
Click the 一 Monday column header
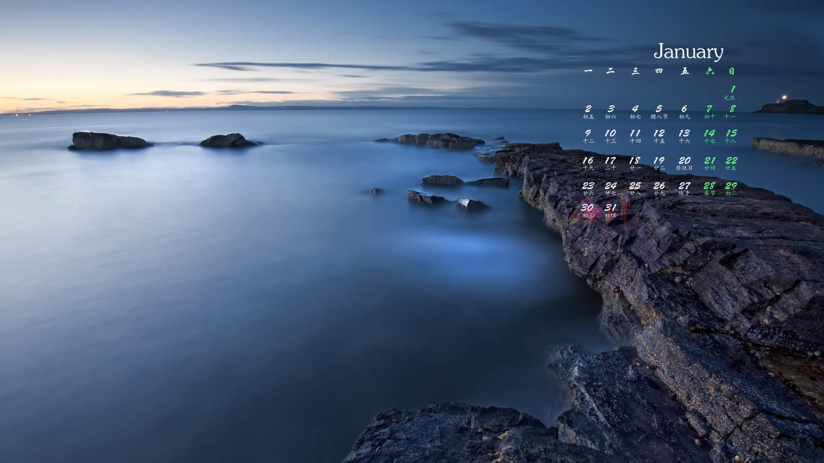(588, 71)
